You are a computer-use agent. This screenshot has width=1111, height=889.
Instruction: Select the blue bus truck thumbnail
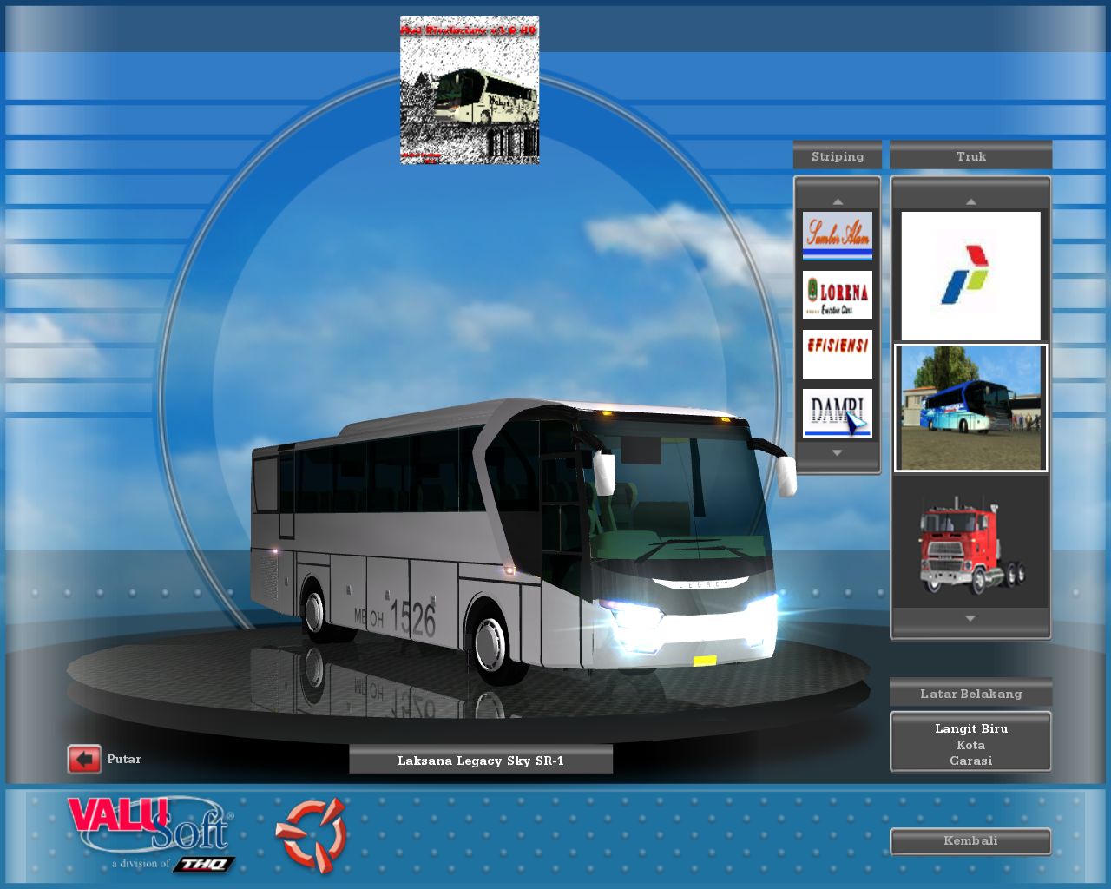click(970, 408)
